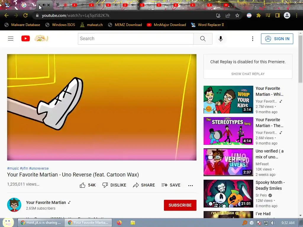
Task: Click the address bar URL
Action: (75, 15)
